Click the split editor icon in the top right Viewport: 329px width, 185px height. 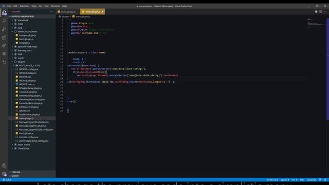pyautogui.click(x=321, y=12)
